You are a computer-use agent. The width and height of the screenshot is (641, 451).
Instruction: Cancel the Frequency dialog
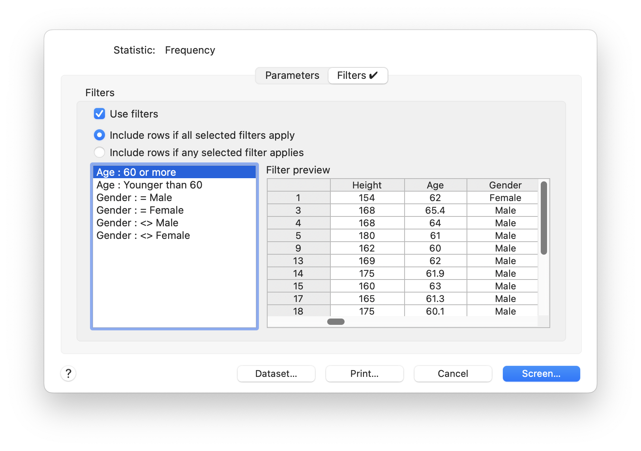click(453, 374)
